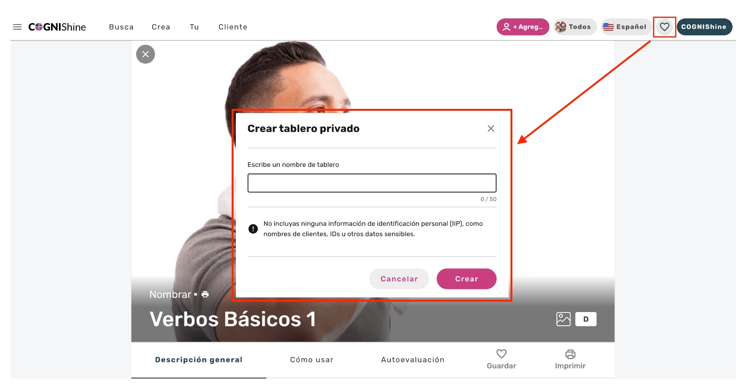This screenshot has height=387, width=745.
Task: Open the Crea menu
Action: click(x=161, y=27)
